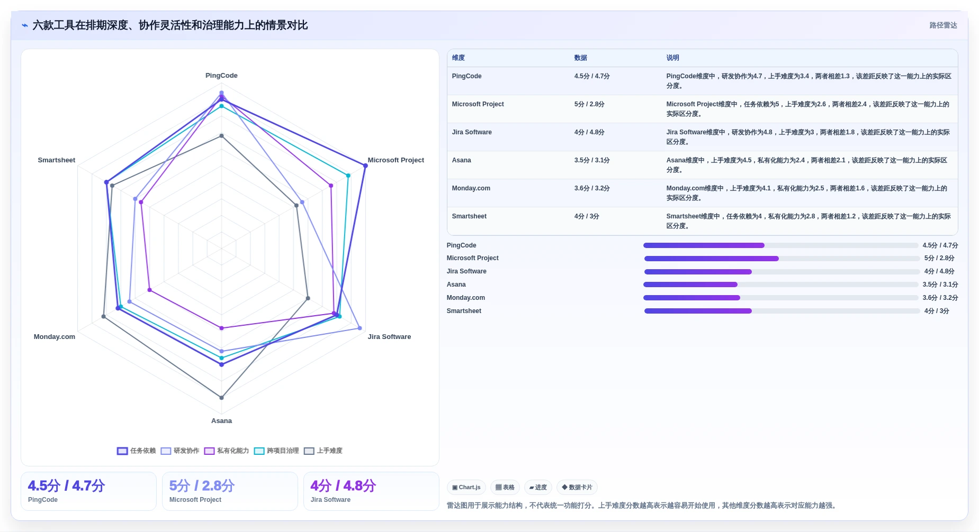Click the PingCode axis label on the radar
979x532 pixels.
(x=221, y=76)
